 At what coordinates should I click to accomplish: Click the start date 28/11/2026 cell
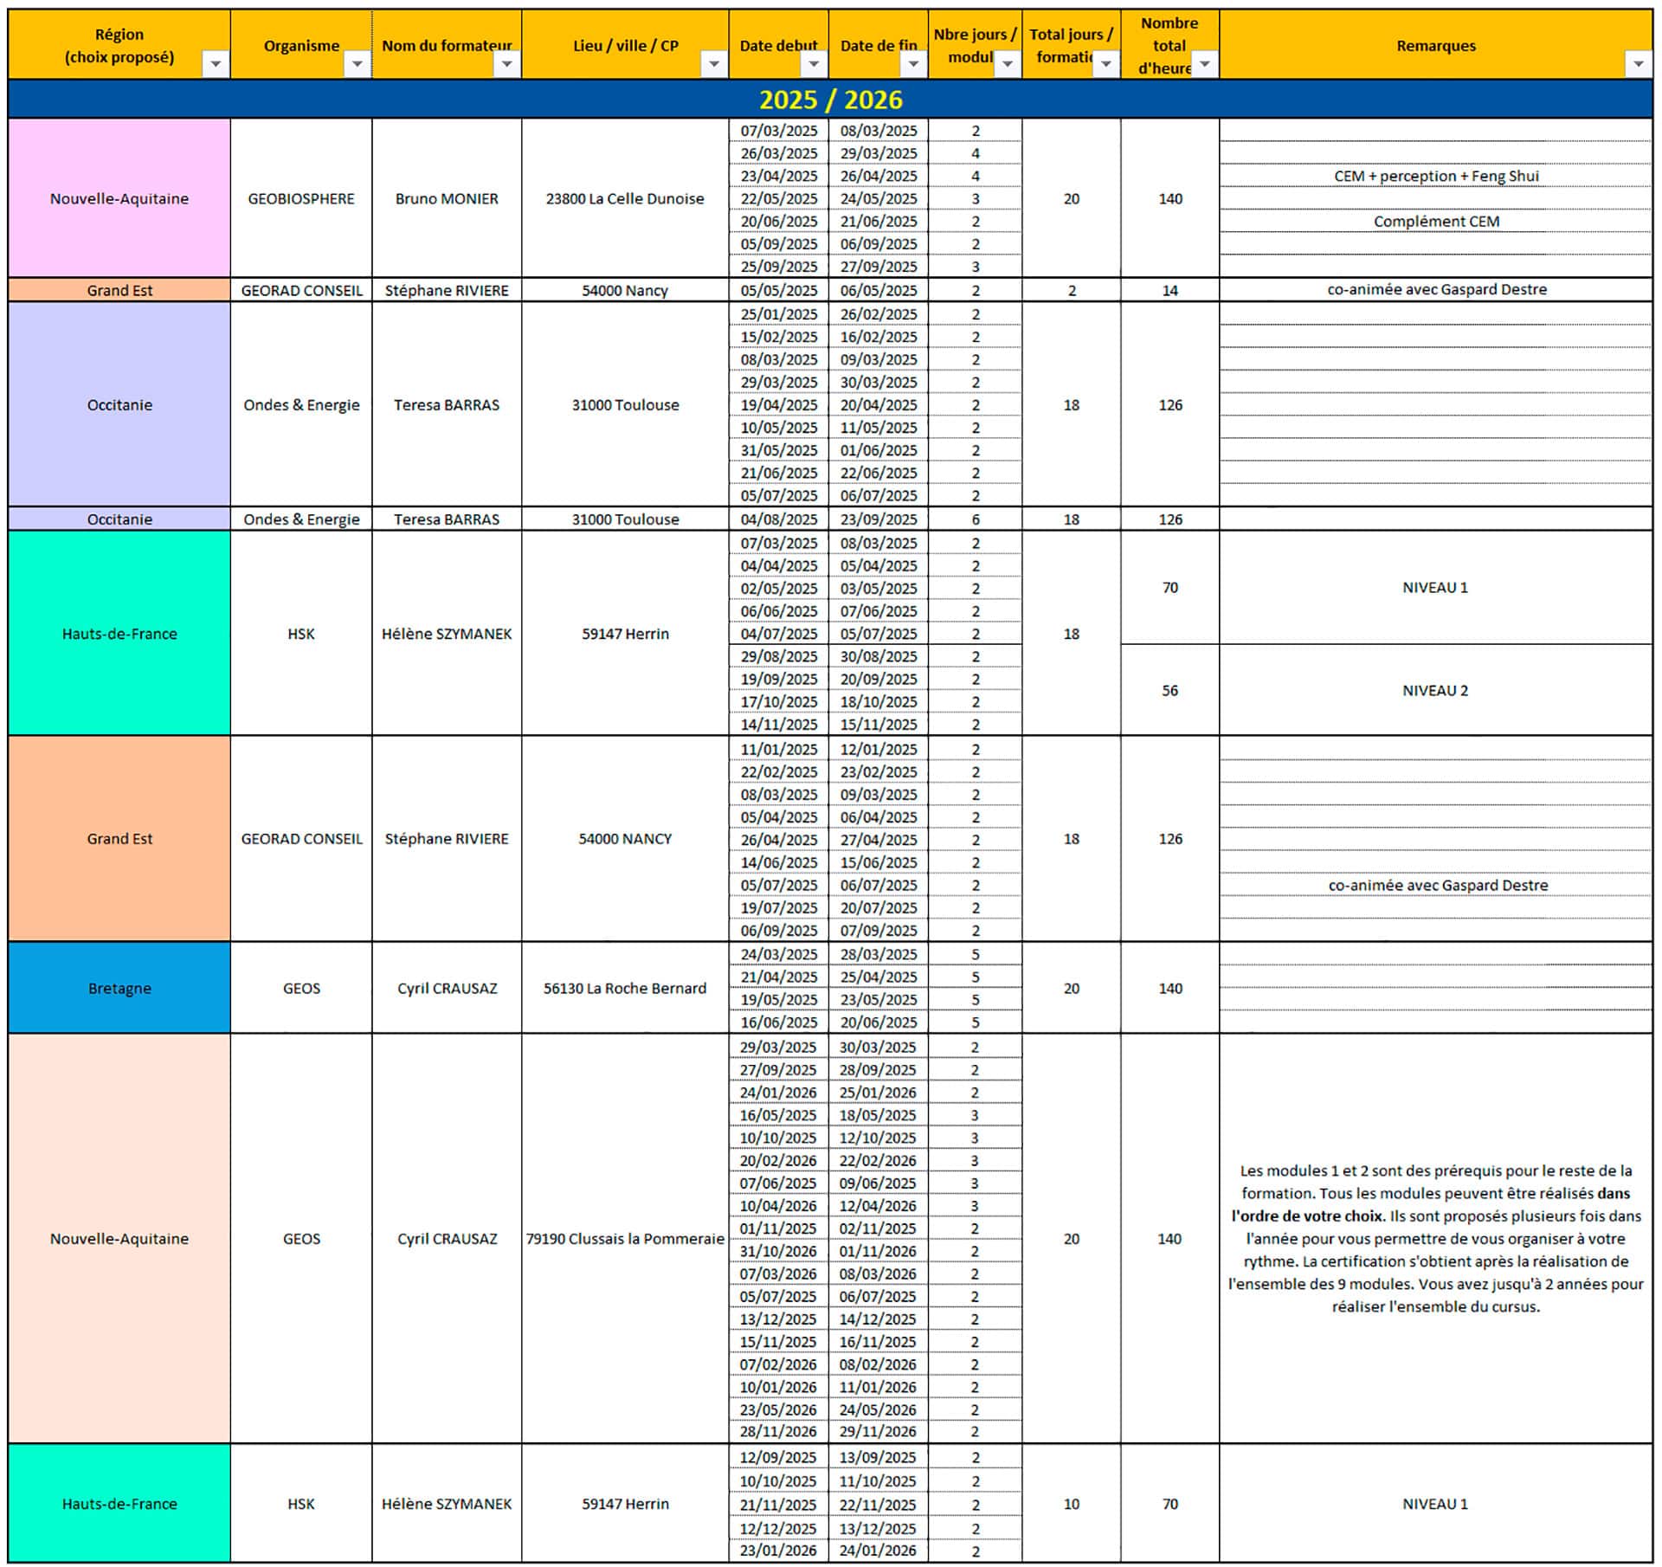coord(779,1431)
